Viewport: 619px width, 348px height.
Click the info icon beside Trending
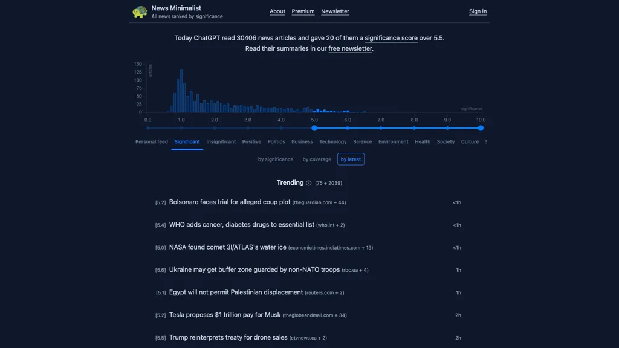[x=308, y=183]
